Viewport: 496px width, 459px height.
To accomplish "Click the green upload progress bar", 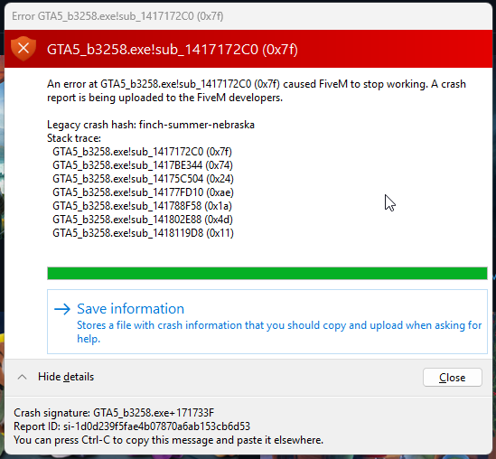I will (x=267, y=273).
